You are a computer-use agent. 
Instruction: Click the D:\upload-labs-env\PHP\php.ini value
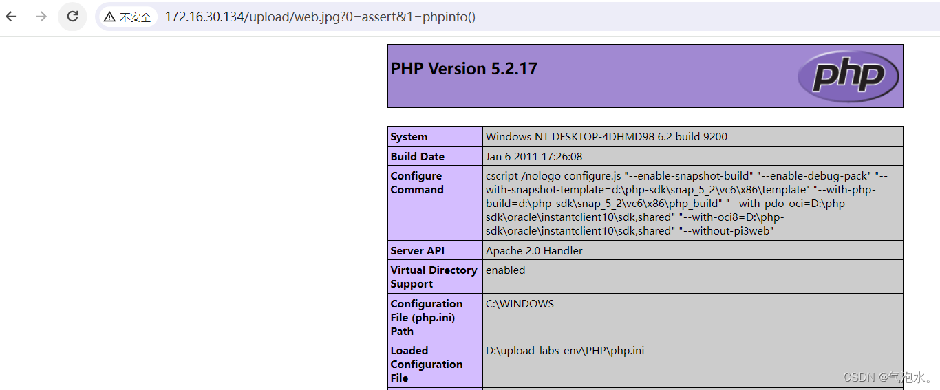click(x=565, y=350)
